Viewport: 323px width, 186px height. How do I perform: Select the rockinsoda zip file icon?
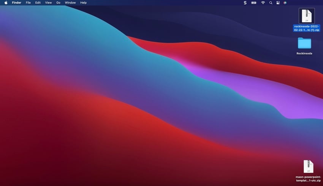[x=306, y=16]
